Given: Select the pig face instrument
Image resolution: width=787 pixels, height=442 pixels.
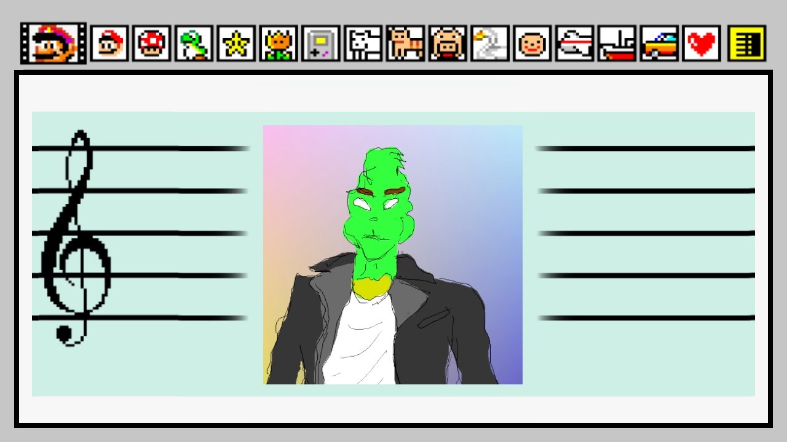Looking at the screenshot, I should 448,44.
